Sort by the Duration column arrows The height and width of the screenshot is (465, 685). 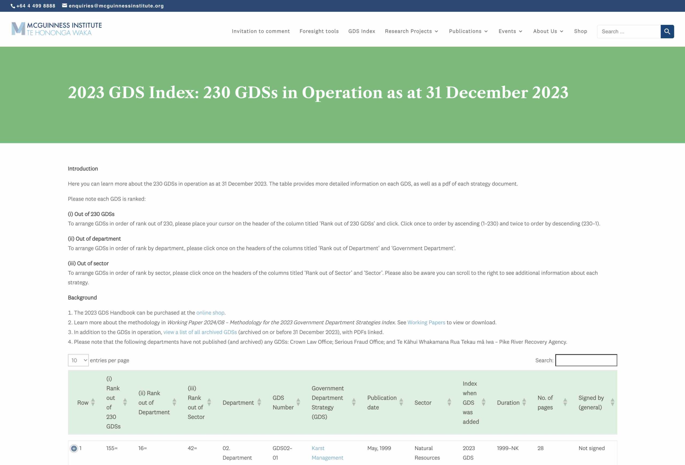pyautogui.click(x=524, y=402)
